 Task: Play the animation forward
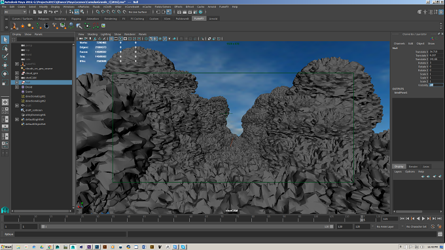click(x=423, y=219)
